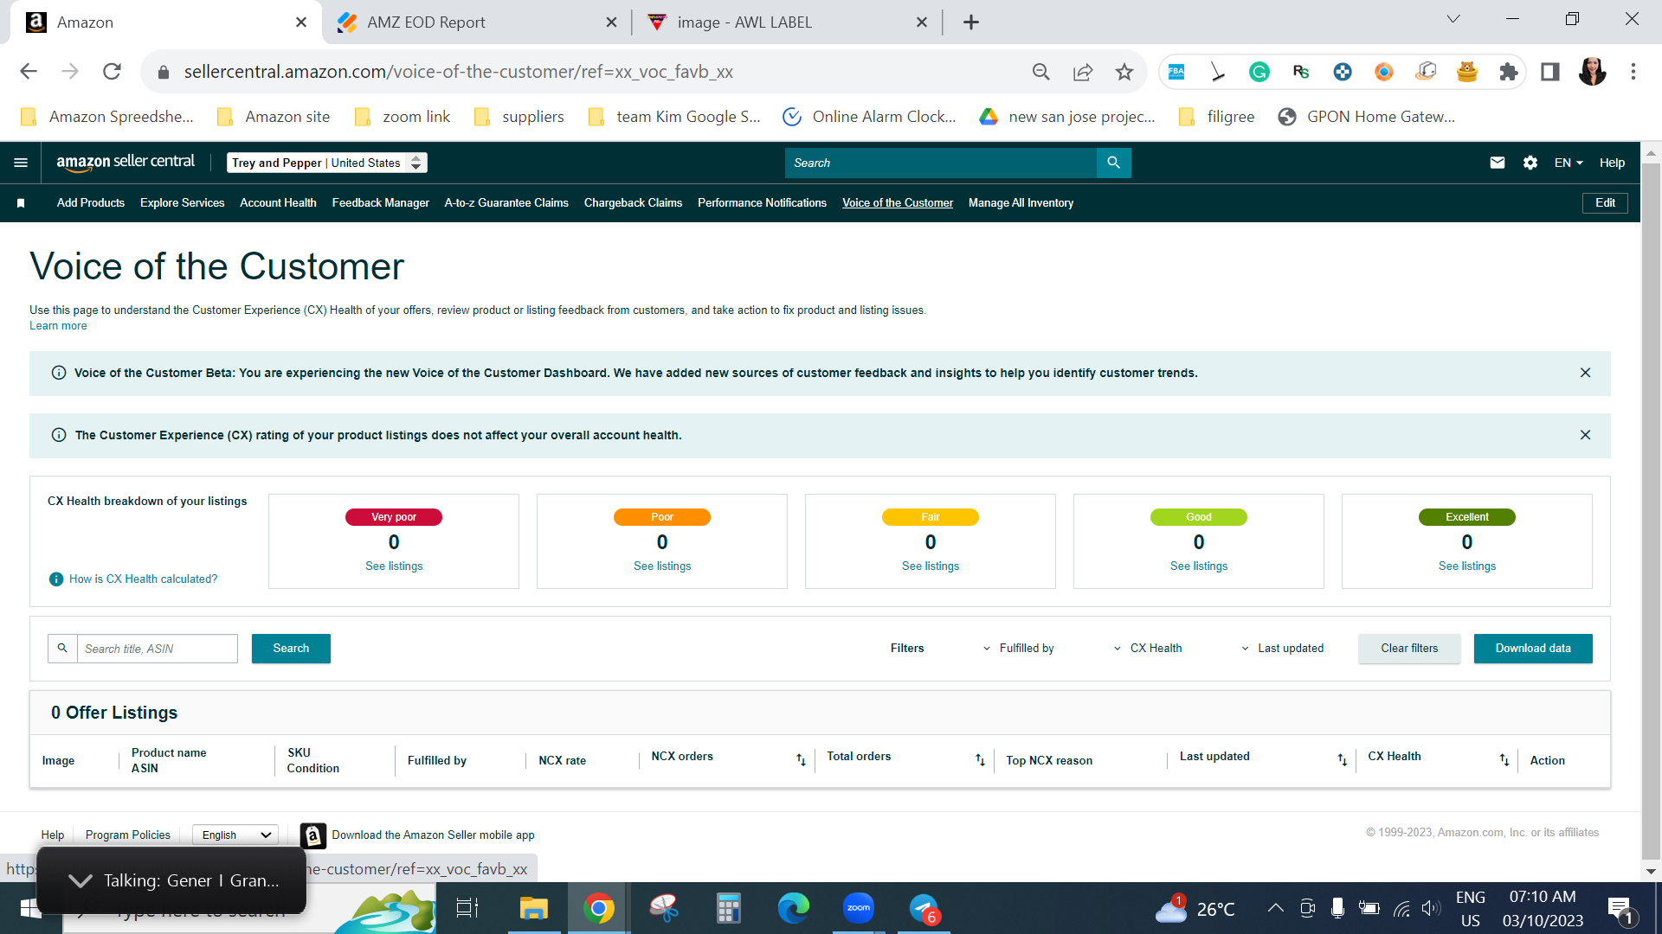Open Performance Notifications in the navigation bar
This screenshot has height=934, width=1662.
coord(762,203)
